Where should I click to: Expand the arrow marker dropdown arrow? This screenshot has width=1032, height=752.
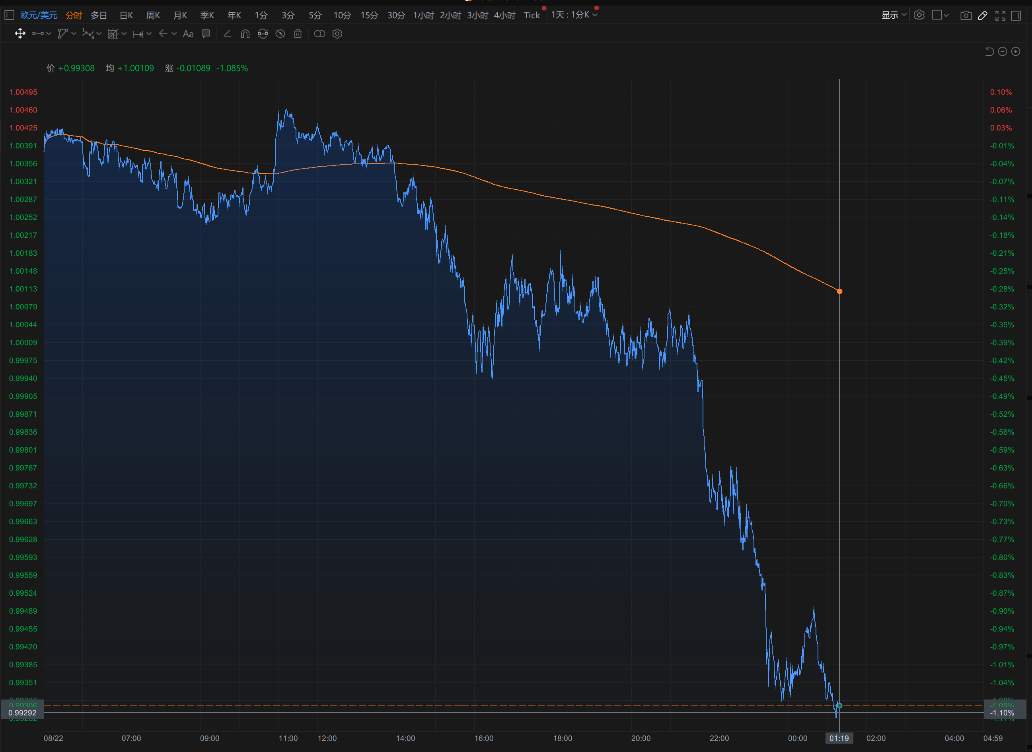174,34
